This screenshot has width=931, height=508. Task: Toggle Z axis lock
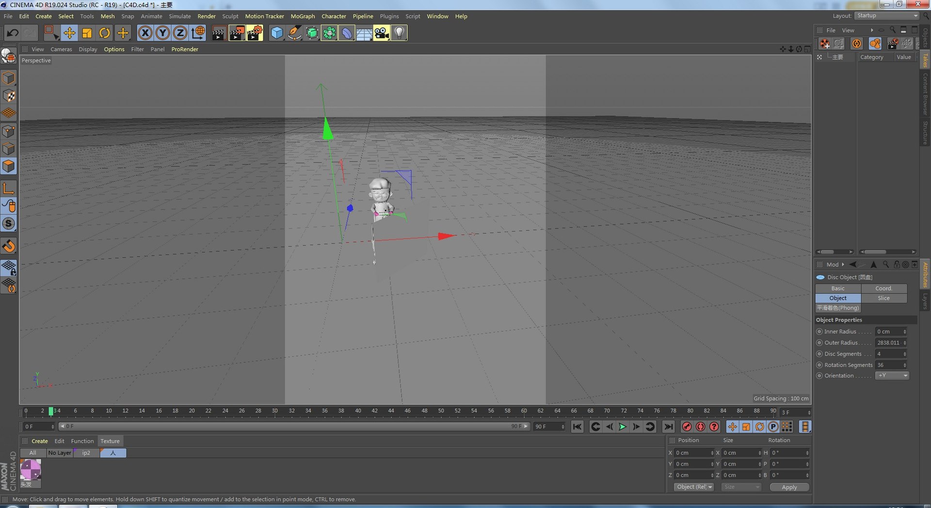point(180,33)
